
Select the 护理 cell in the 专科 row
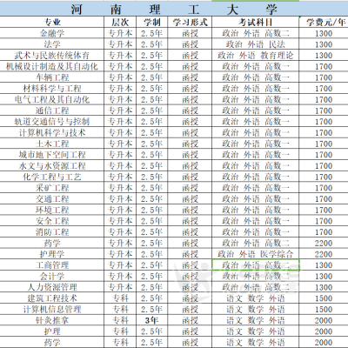click(x=52, y=331)
